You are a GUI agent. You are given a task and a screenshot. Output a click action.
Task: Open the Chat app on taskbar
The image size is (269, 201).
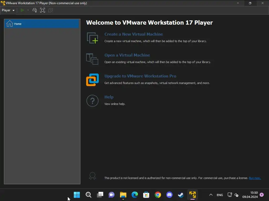click(x=111, y=195)
